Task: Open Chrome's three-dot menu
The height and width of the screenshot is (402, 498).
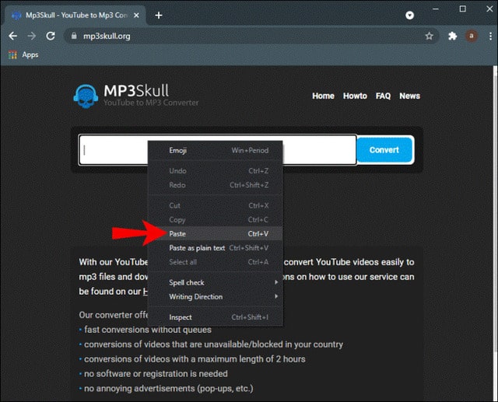Action: pyautogui.click(x=491, y=36)
